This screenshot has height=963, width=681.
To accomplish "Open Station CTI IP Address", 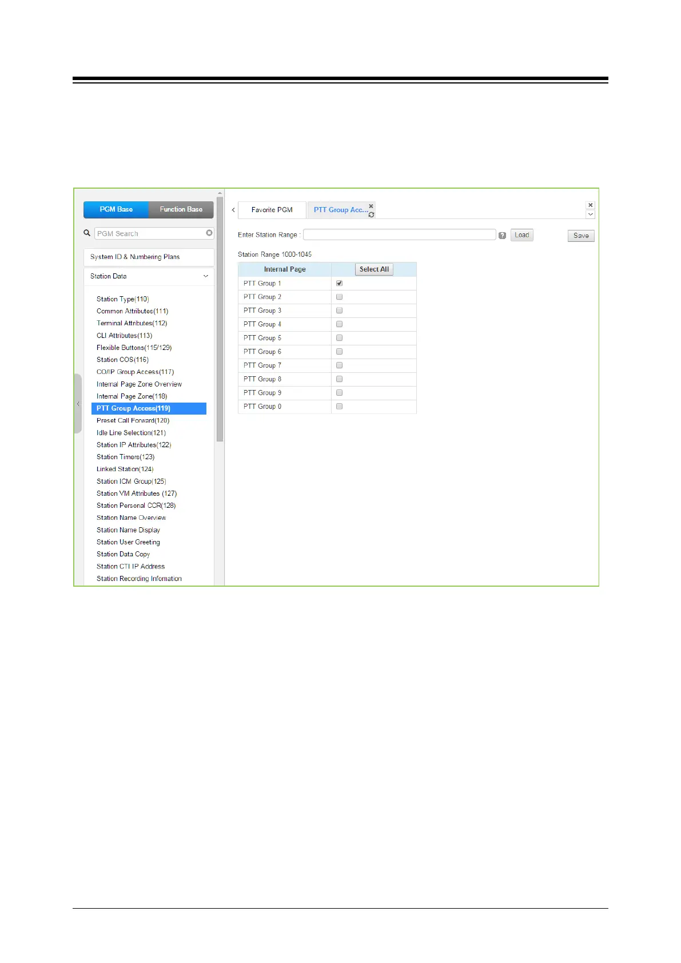I will 131,566.
